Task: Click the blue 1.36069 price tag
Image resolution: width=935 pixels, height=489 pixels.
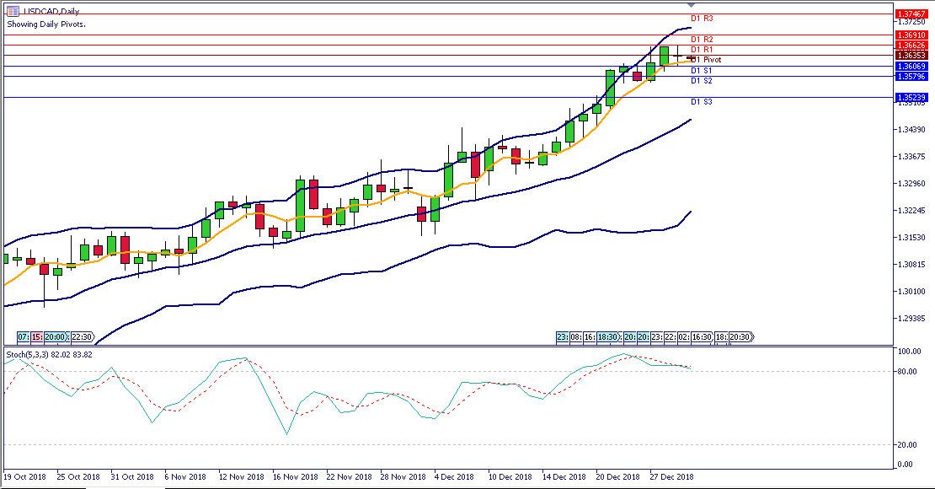Action: point(912,66)
